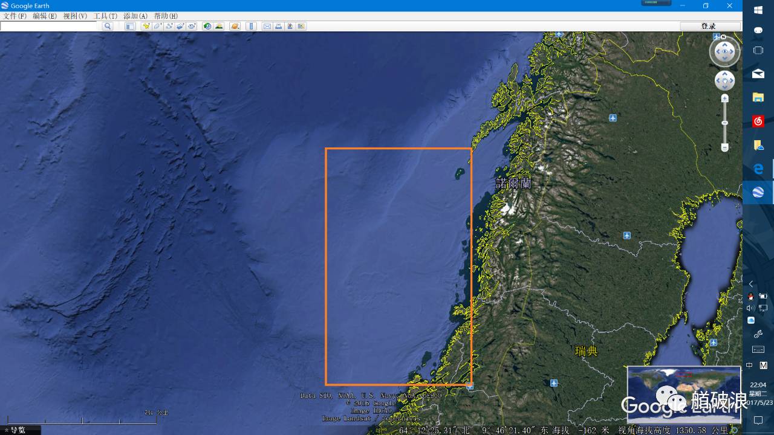The width and height of the screenshot is (774, 435).
Task: Click Google Earth taskbar icon
Action: pyautogui.click(x=758, y=192)
